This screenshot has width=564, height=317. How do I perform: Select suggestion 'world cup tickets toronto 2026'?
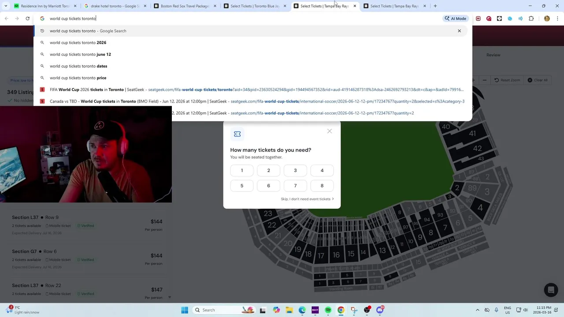[x=250, y=43]
